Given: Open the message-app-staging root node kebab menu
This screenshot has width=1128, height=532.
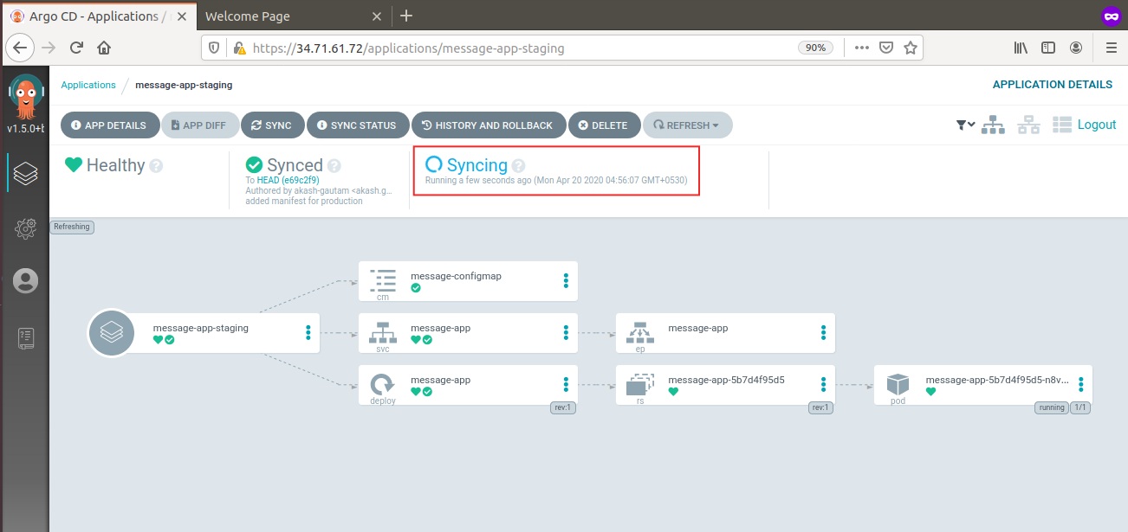Looking at the screenshot, I should point(308,332).
